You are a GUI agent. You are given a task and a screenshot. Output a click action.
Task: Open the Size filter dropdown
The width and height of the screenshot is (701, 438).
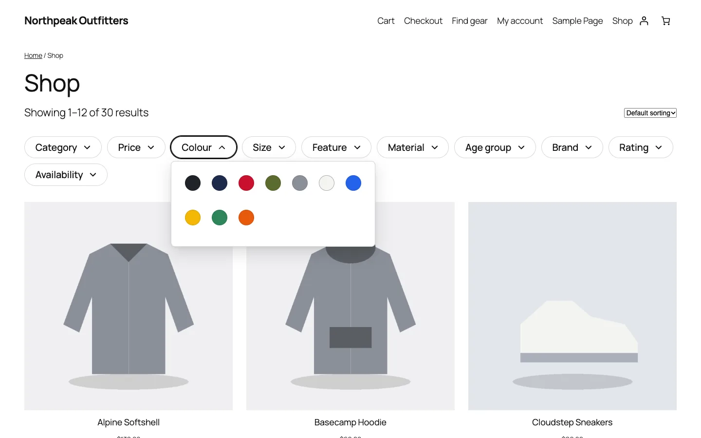click(x=269, y=147)
